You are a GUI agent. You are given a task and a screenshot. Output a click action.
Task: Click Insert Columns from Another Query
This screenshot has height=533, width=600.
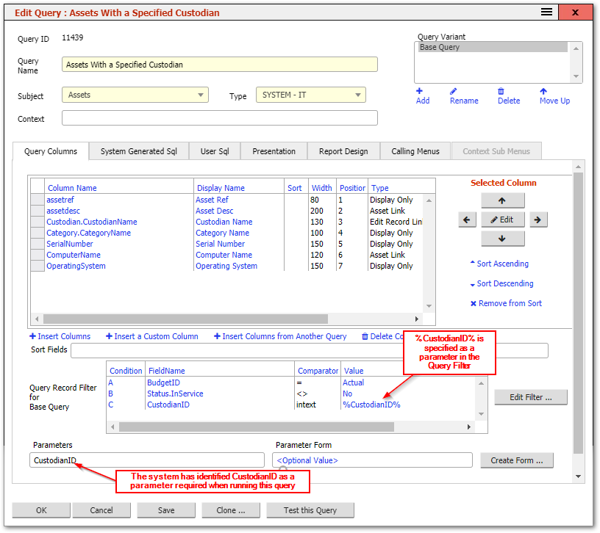(x=279, y=336)
